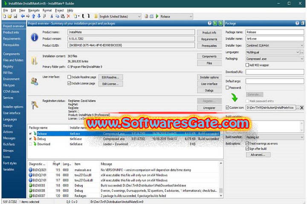Select Files and folders in sidebar
Image resolution: width=307 pixels, height=204 pixels.
coord(13,60)
